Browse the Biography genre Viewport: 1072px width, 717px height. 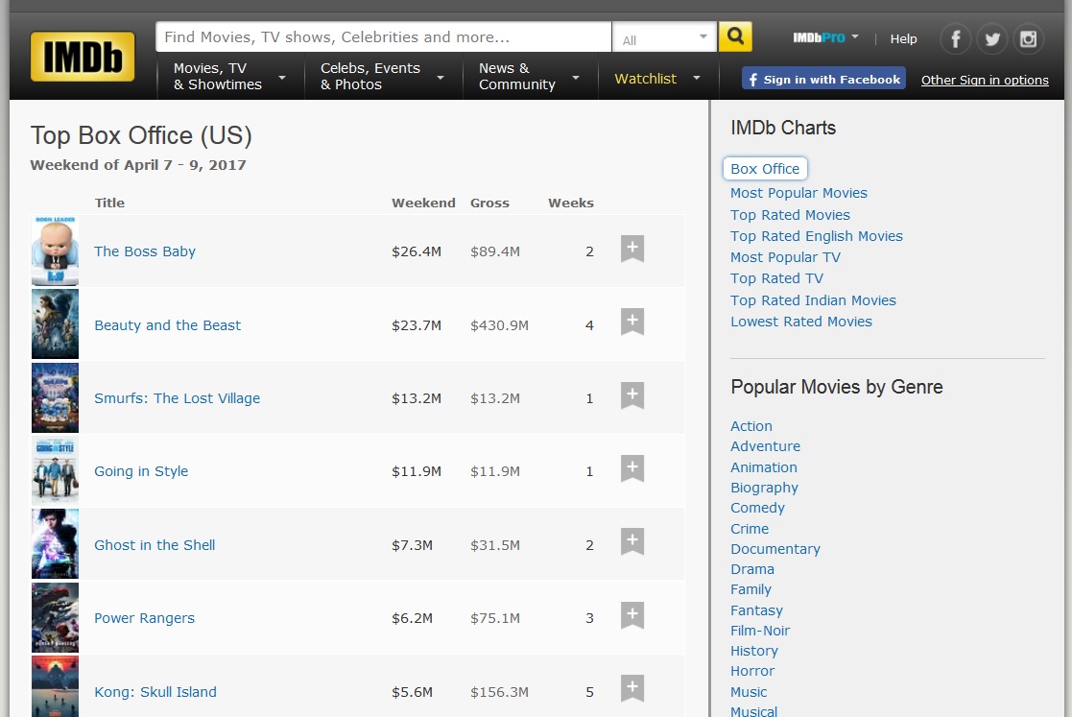tap(764, 488)
